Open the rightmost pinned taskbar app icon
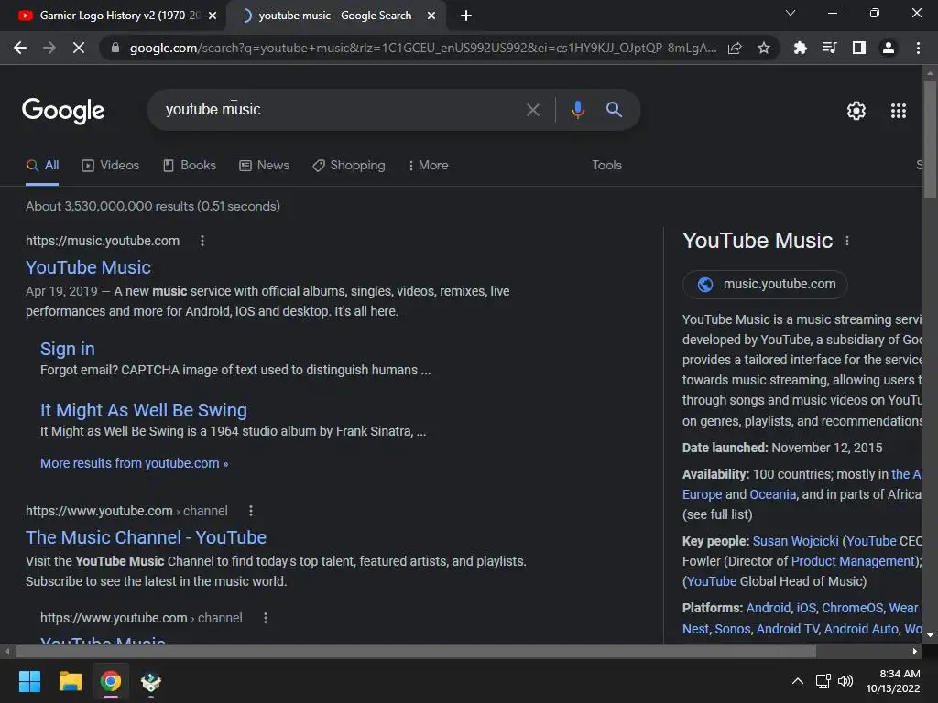The width and height of the screenshot is (938, 703). 151,681
